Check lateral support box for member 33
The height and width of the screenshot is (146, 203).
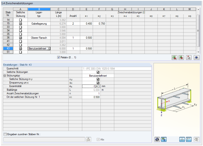(21, 27)
